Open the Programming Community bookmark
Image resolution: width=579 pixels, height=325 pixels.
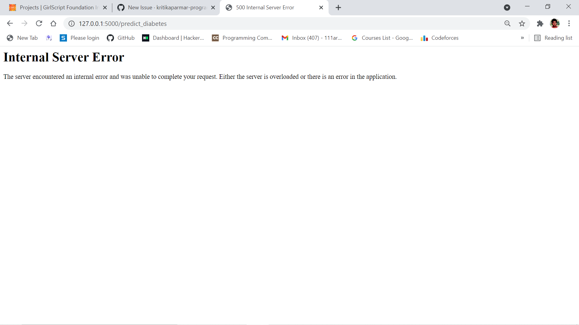(242, 38)
